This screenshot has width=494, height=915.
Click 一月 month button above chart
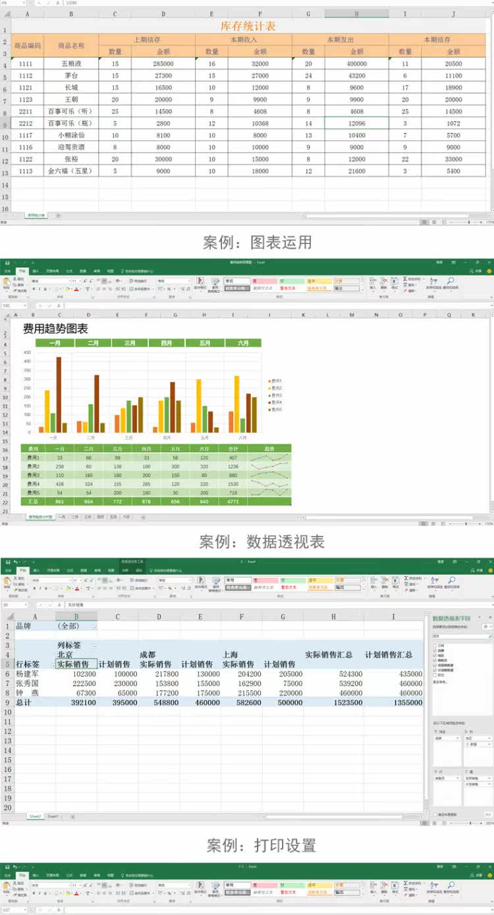(x=55, y=343)
